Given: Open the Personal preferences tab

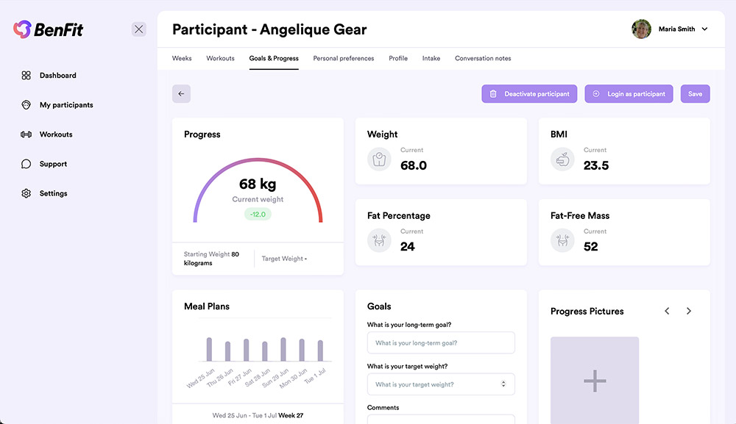Looking at the screenshot, I should coord(343,59).
